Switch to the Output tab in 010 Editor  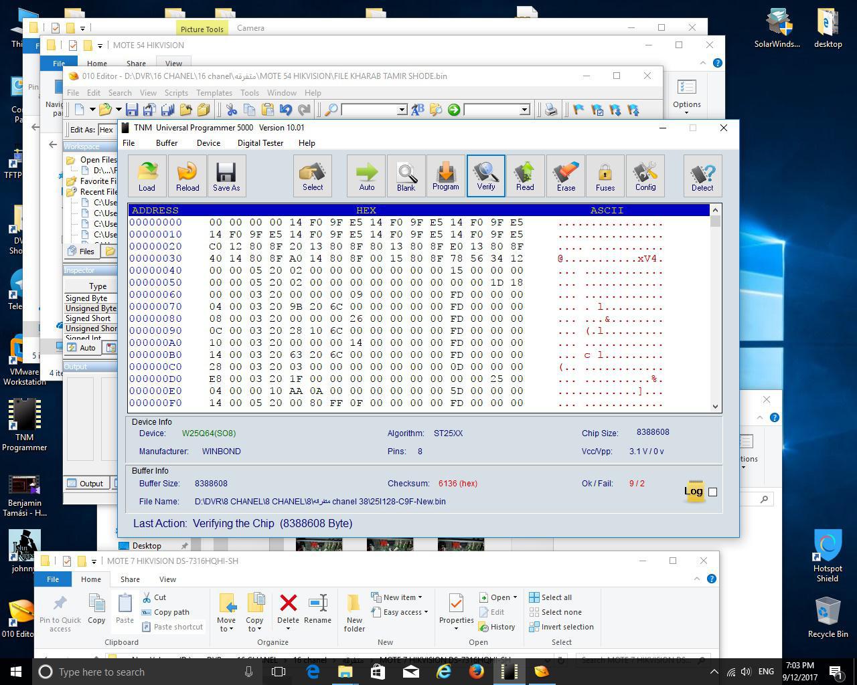(x=85, y=483)
